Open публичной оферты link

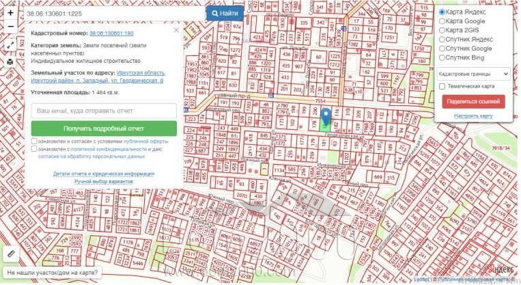pyautogui.click(x=146, y=141)
